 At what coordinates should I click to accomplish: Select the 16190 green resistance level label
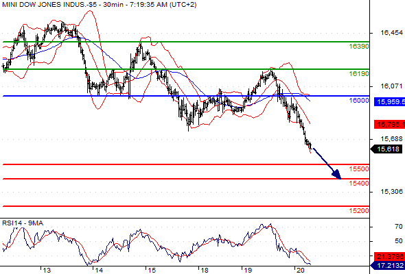tap(359, 74)
